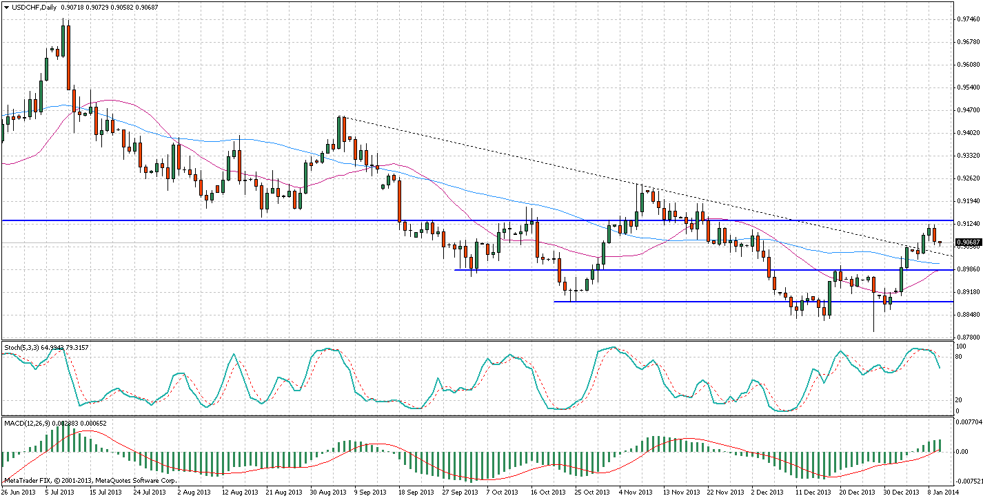Click the 27 Sep 2013 date label
Screen dimensions: 983x498
point(460,492)
